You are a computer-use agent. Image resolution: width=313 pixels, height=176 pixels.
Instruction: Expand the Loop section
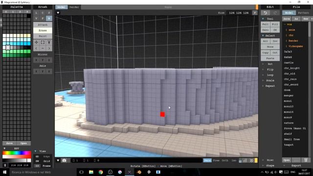click(263, 75)
